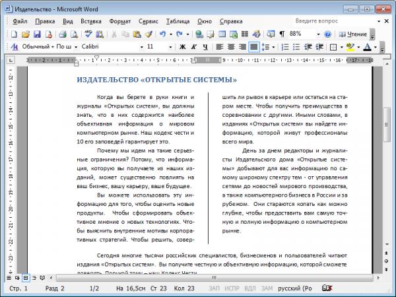
Task: Apply a numbered list
Action: click(285, 47)
